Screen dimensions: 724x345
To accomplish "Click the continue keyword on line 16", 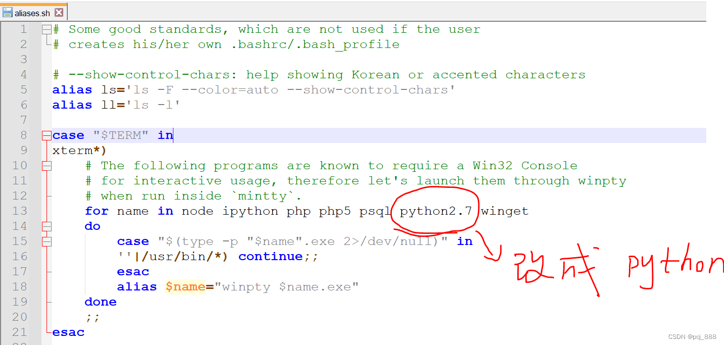I will click(x=270, y=257).
